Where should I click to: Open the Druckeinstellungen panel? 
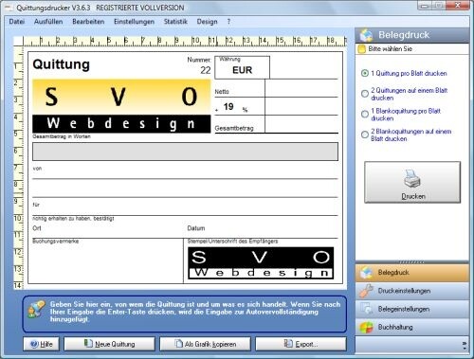click(x=412, y=291)
